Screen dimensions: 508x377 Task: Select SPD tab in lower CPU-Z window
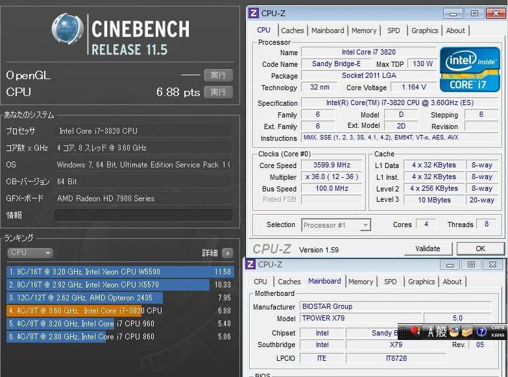click(390, 282)
